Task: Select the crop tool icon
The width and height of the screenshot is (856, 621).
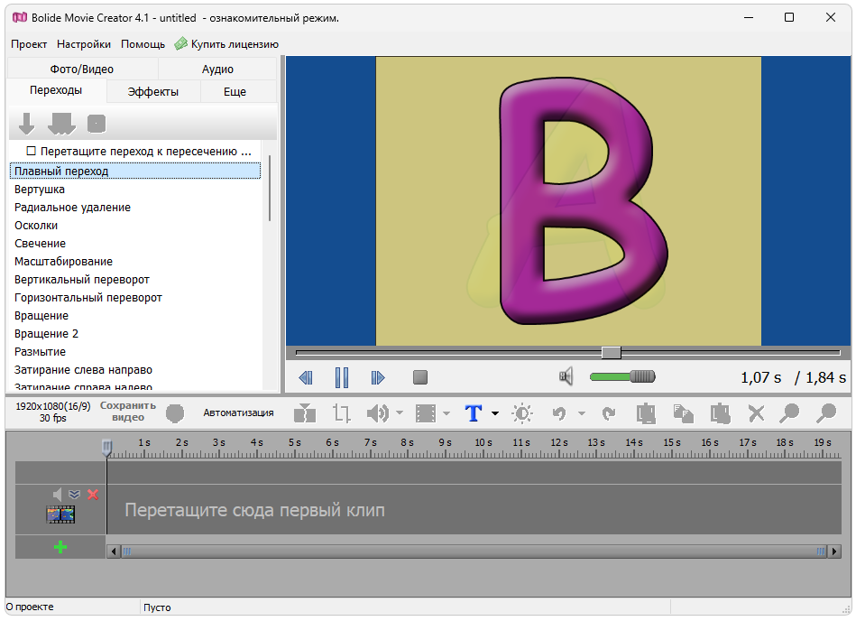Action: click(342, 413)
